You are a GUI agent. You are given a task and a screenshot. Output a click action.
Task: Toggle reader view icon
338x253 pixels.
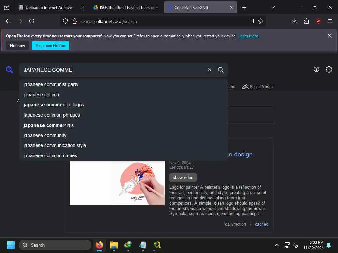pos(251,21)
